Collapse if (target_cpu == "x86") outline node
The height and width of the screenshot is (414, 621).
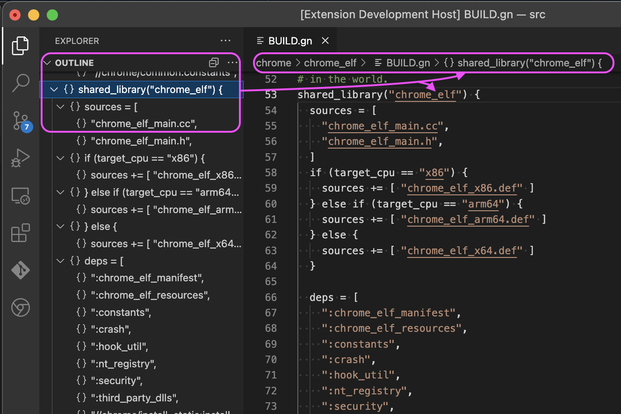coord(60,158)
